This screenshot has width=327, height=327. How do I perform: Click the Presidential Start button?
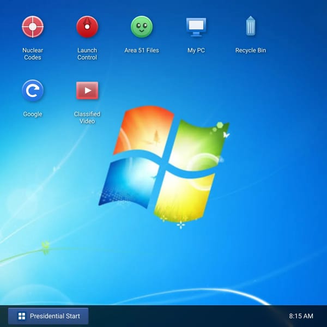48,316
